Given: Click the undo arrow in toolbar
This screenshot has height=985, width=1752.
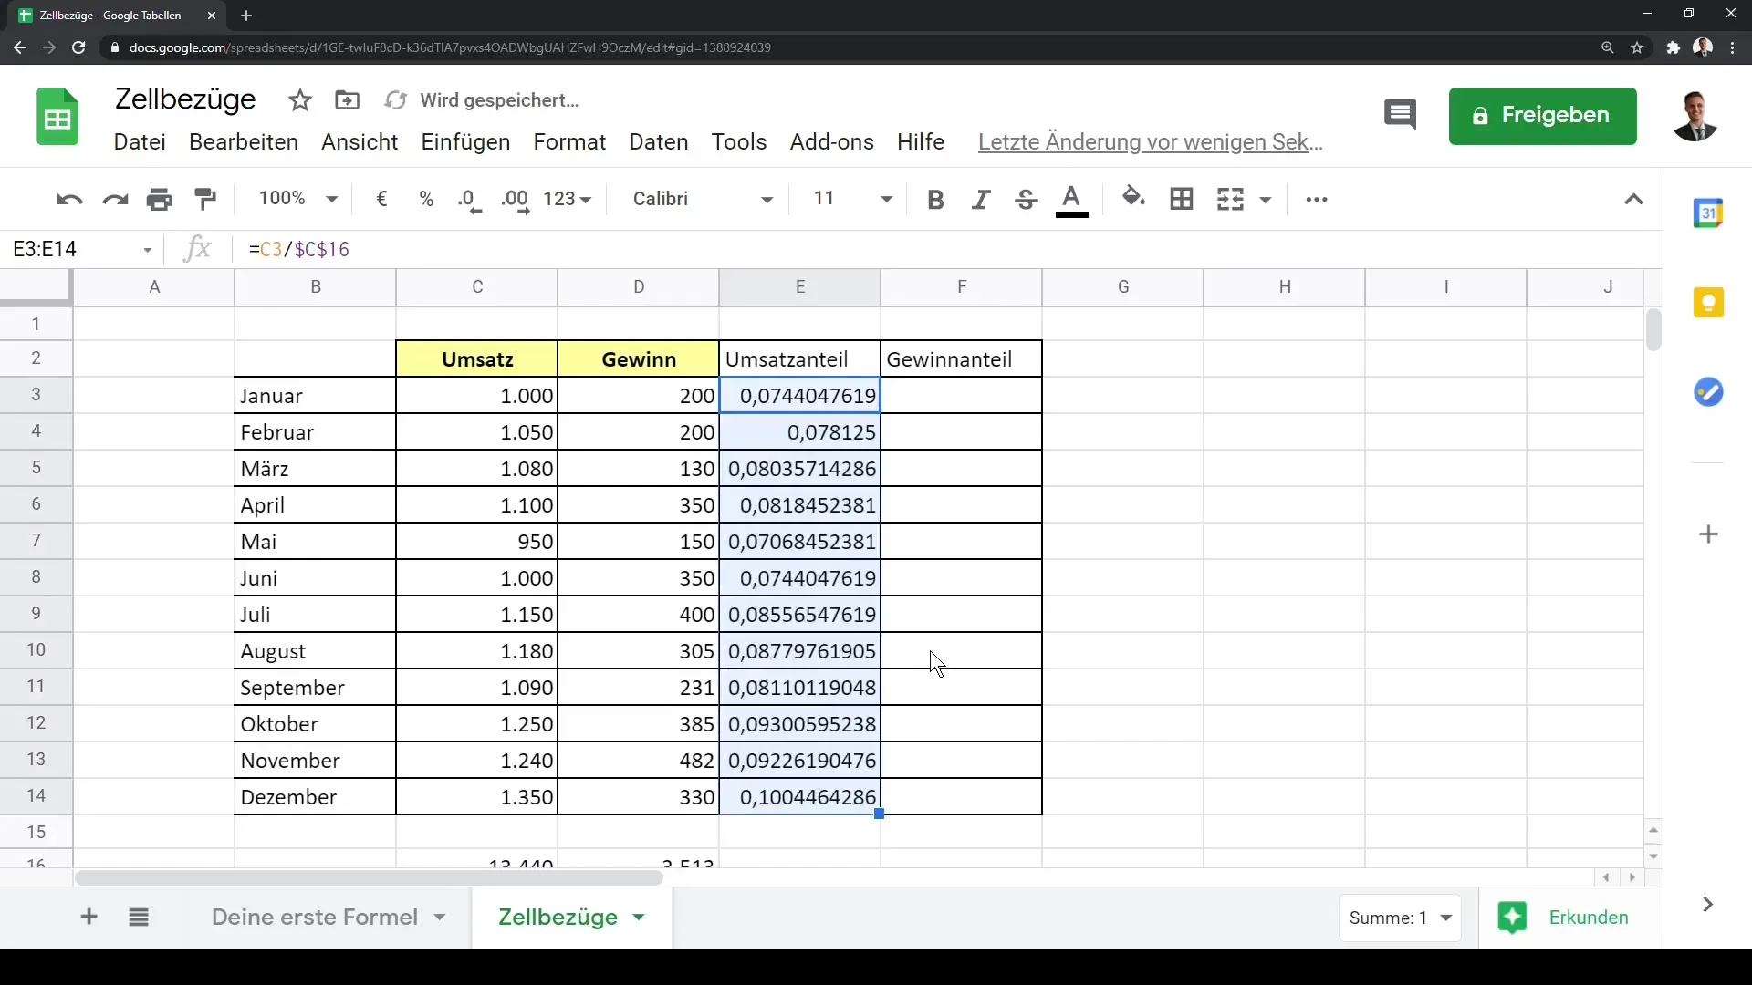Looking at the screenshot, I should 69,199.
